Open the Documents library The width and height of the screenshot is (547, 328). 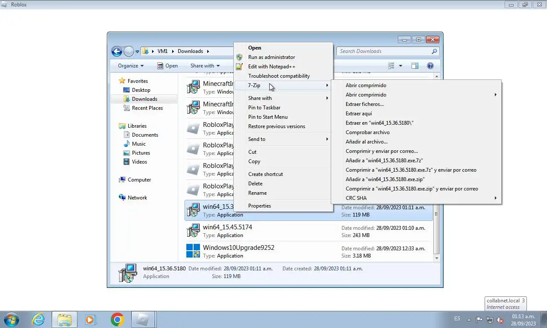[x=141, y=135]
